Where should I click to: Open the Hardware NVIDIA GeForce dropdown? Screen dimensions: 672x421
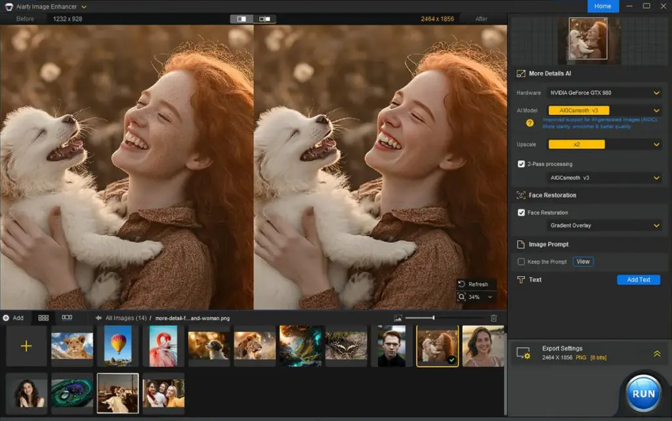(604, 93)
